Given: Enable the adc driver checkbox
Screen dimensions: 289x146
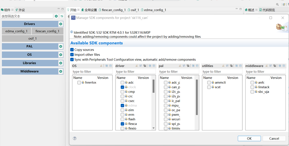Looking at the screenshot, I should click(122, 83).
